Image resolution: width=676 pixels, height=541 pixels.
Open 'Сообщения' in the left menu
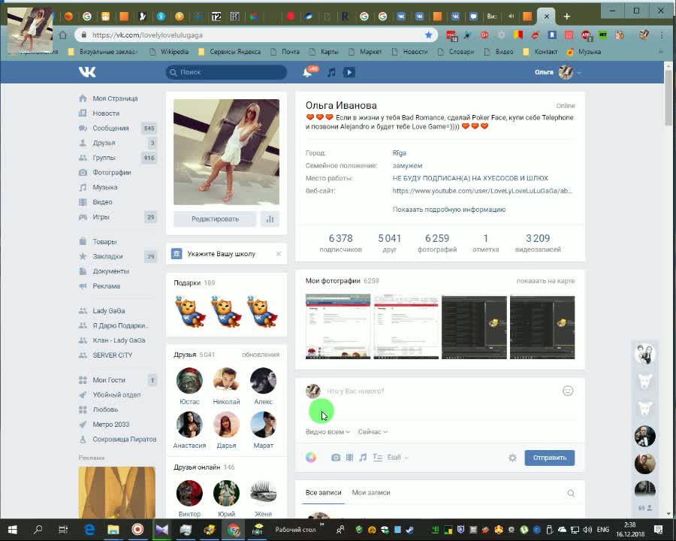(x=110, y=128)
